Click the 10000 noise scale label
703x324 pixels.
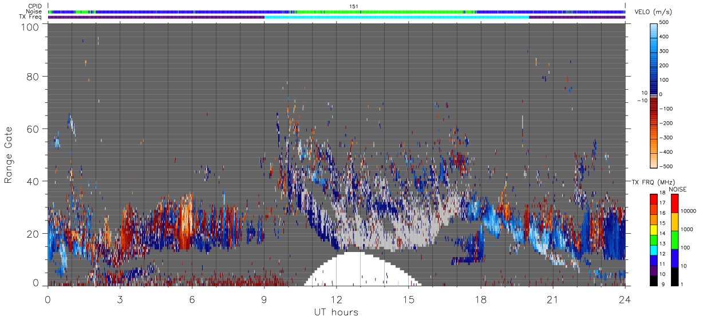pyautogui.click(x=689, y=211)
